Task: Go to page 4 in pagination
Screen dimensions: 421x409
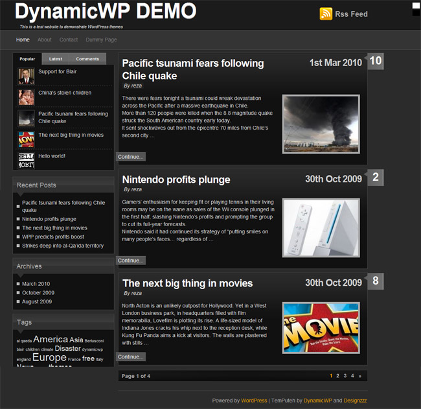Action: [352, 376]
